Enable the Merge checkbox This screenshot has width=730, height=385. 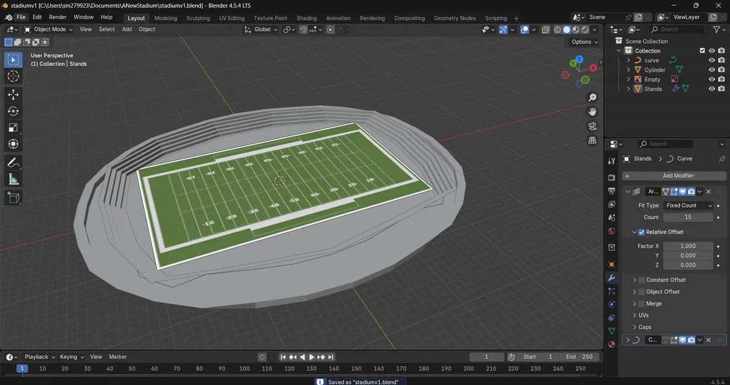coord(641,304)
